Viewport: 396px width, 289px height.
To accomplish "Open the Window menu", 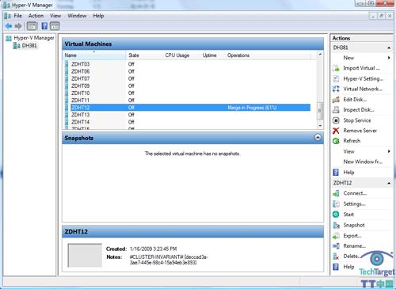I will tap(77, 16).
